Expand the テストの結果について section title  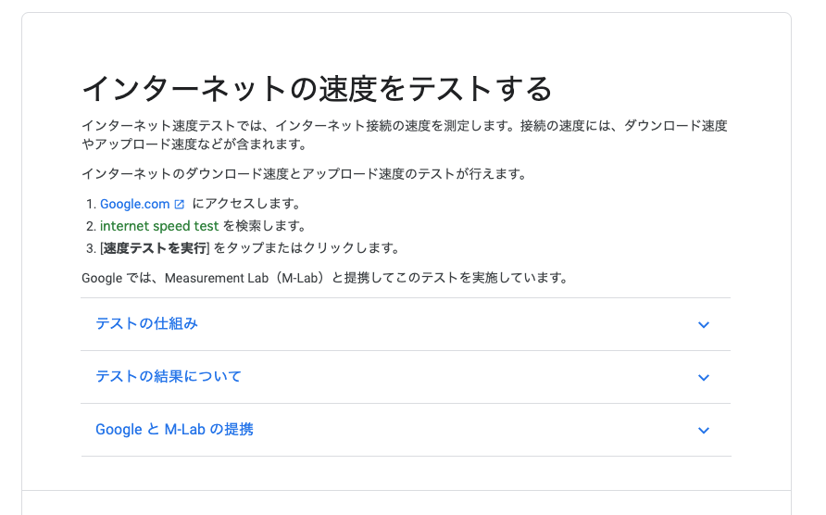click(x=169, y=377)
